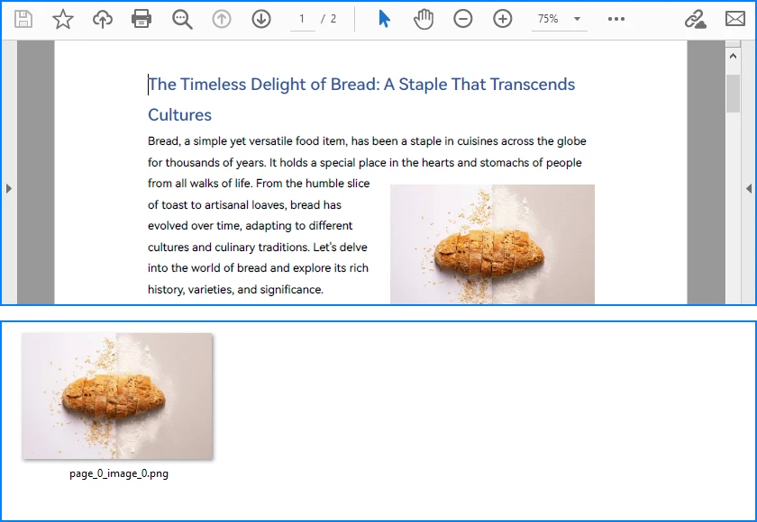Open the more options ellipsis menu

coord(616,18)
